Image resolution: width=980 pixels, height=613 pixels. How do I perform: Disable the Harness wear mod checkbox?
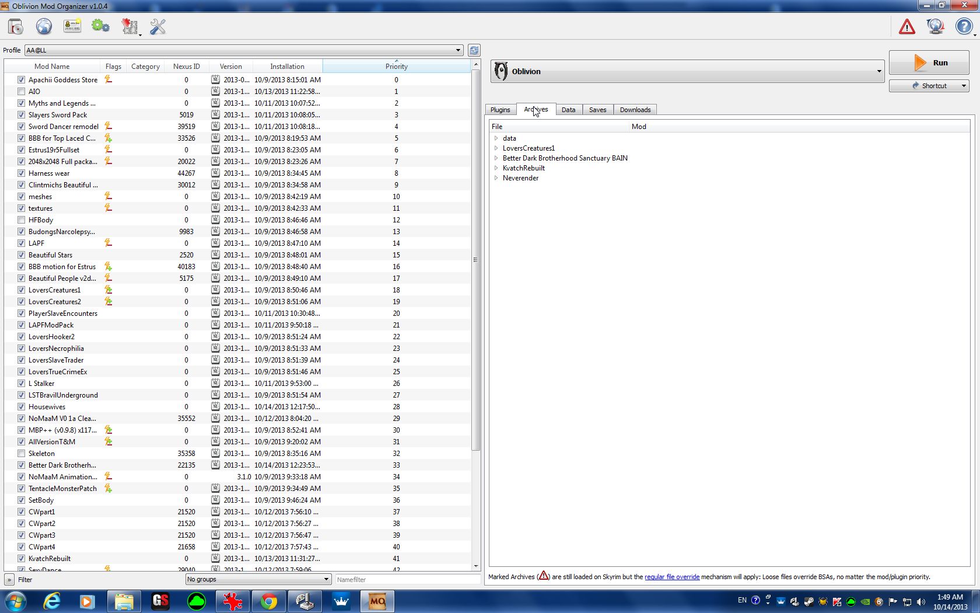point(21,173)
